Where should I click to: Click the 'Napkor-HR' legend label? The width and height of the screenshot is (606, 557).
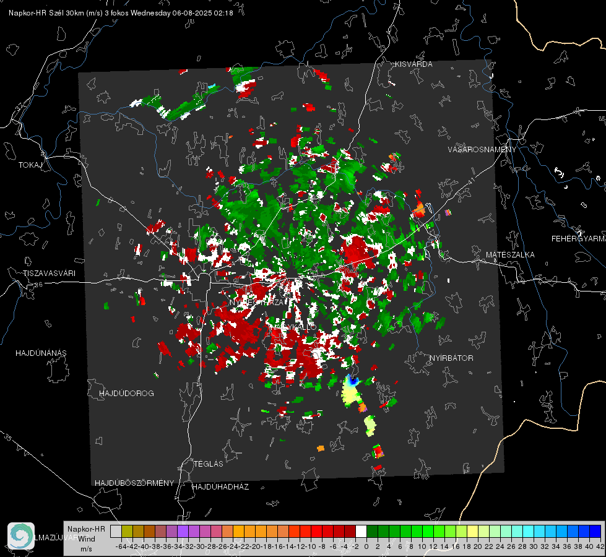[86, 529]
